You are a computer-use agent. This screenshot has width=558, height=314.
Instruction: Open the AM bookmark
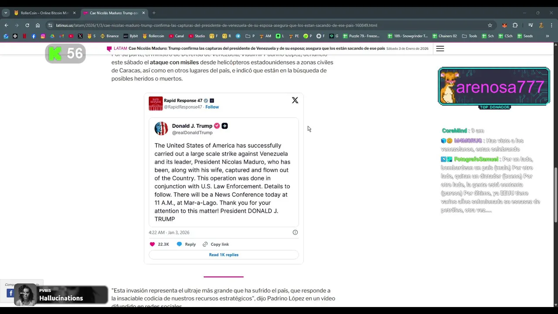pos(265,36)
